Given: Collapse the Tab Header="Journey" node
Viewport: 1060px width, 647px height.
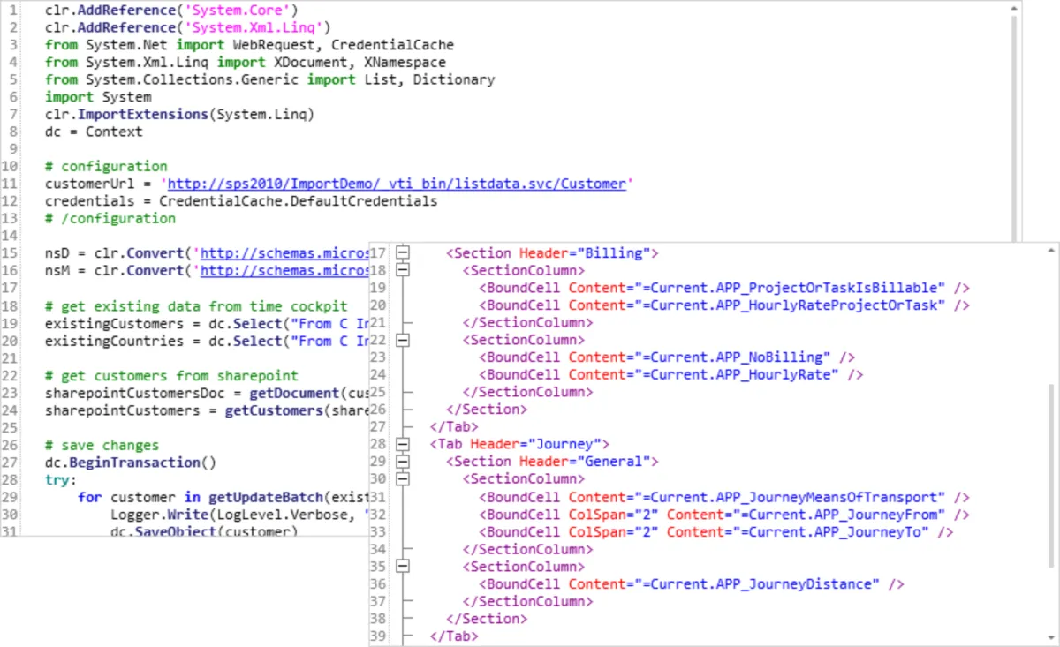Looking at the screenshot, I should (404, 444).
